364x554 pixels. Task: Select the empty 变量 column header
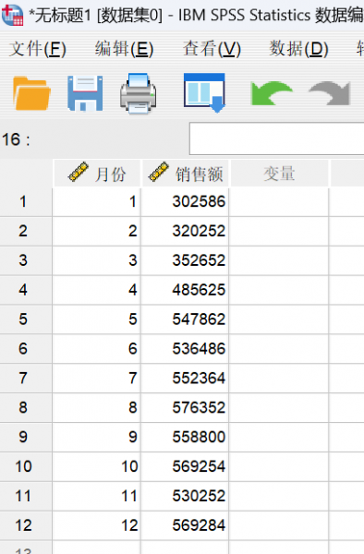pyautogui.click(x=279, y=174)
